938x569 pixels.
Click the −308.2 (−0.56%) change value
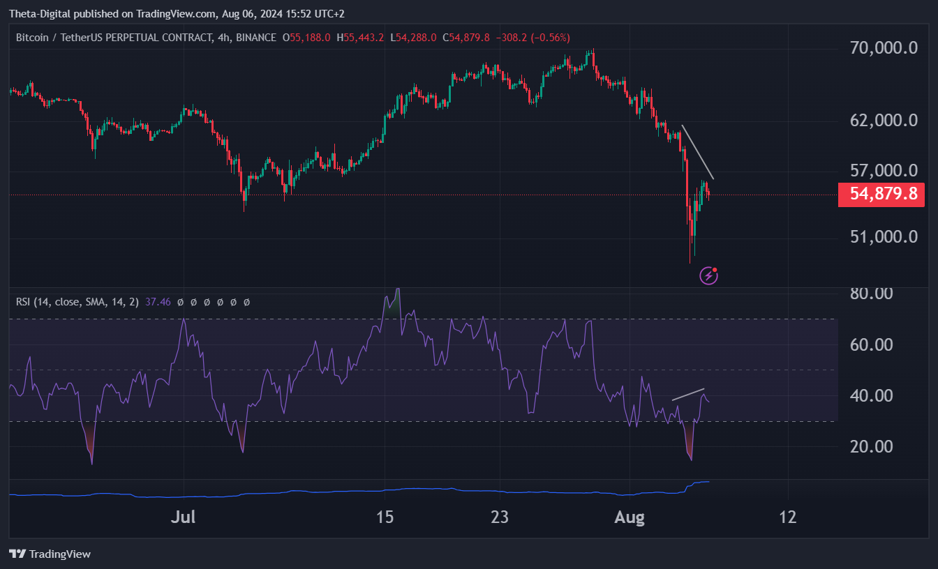(533, 38)
